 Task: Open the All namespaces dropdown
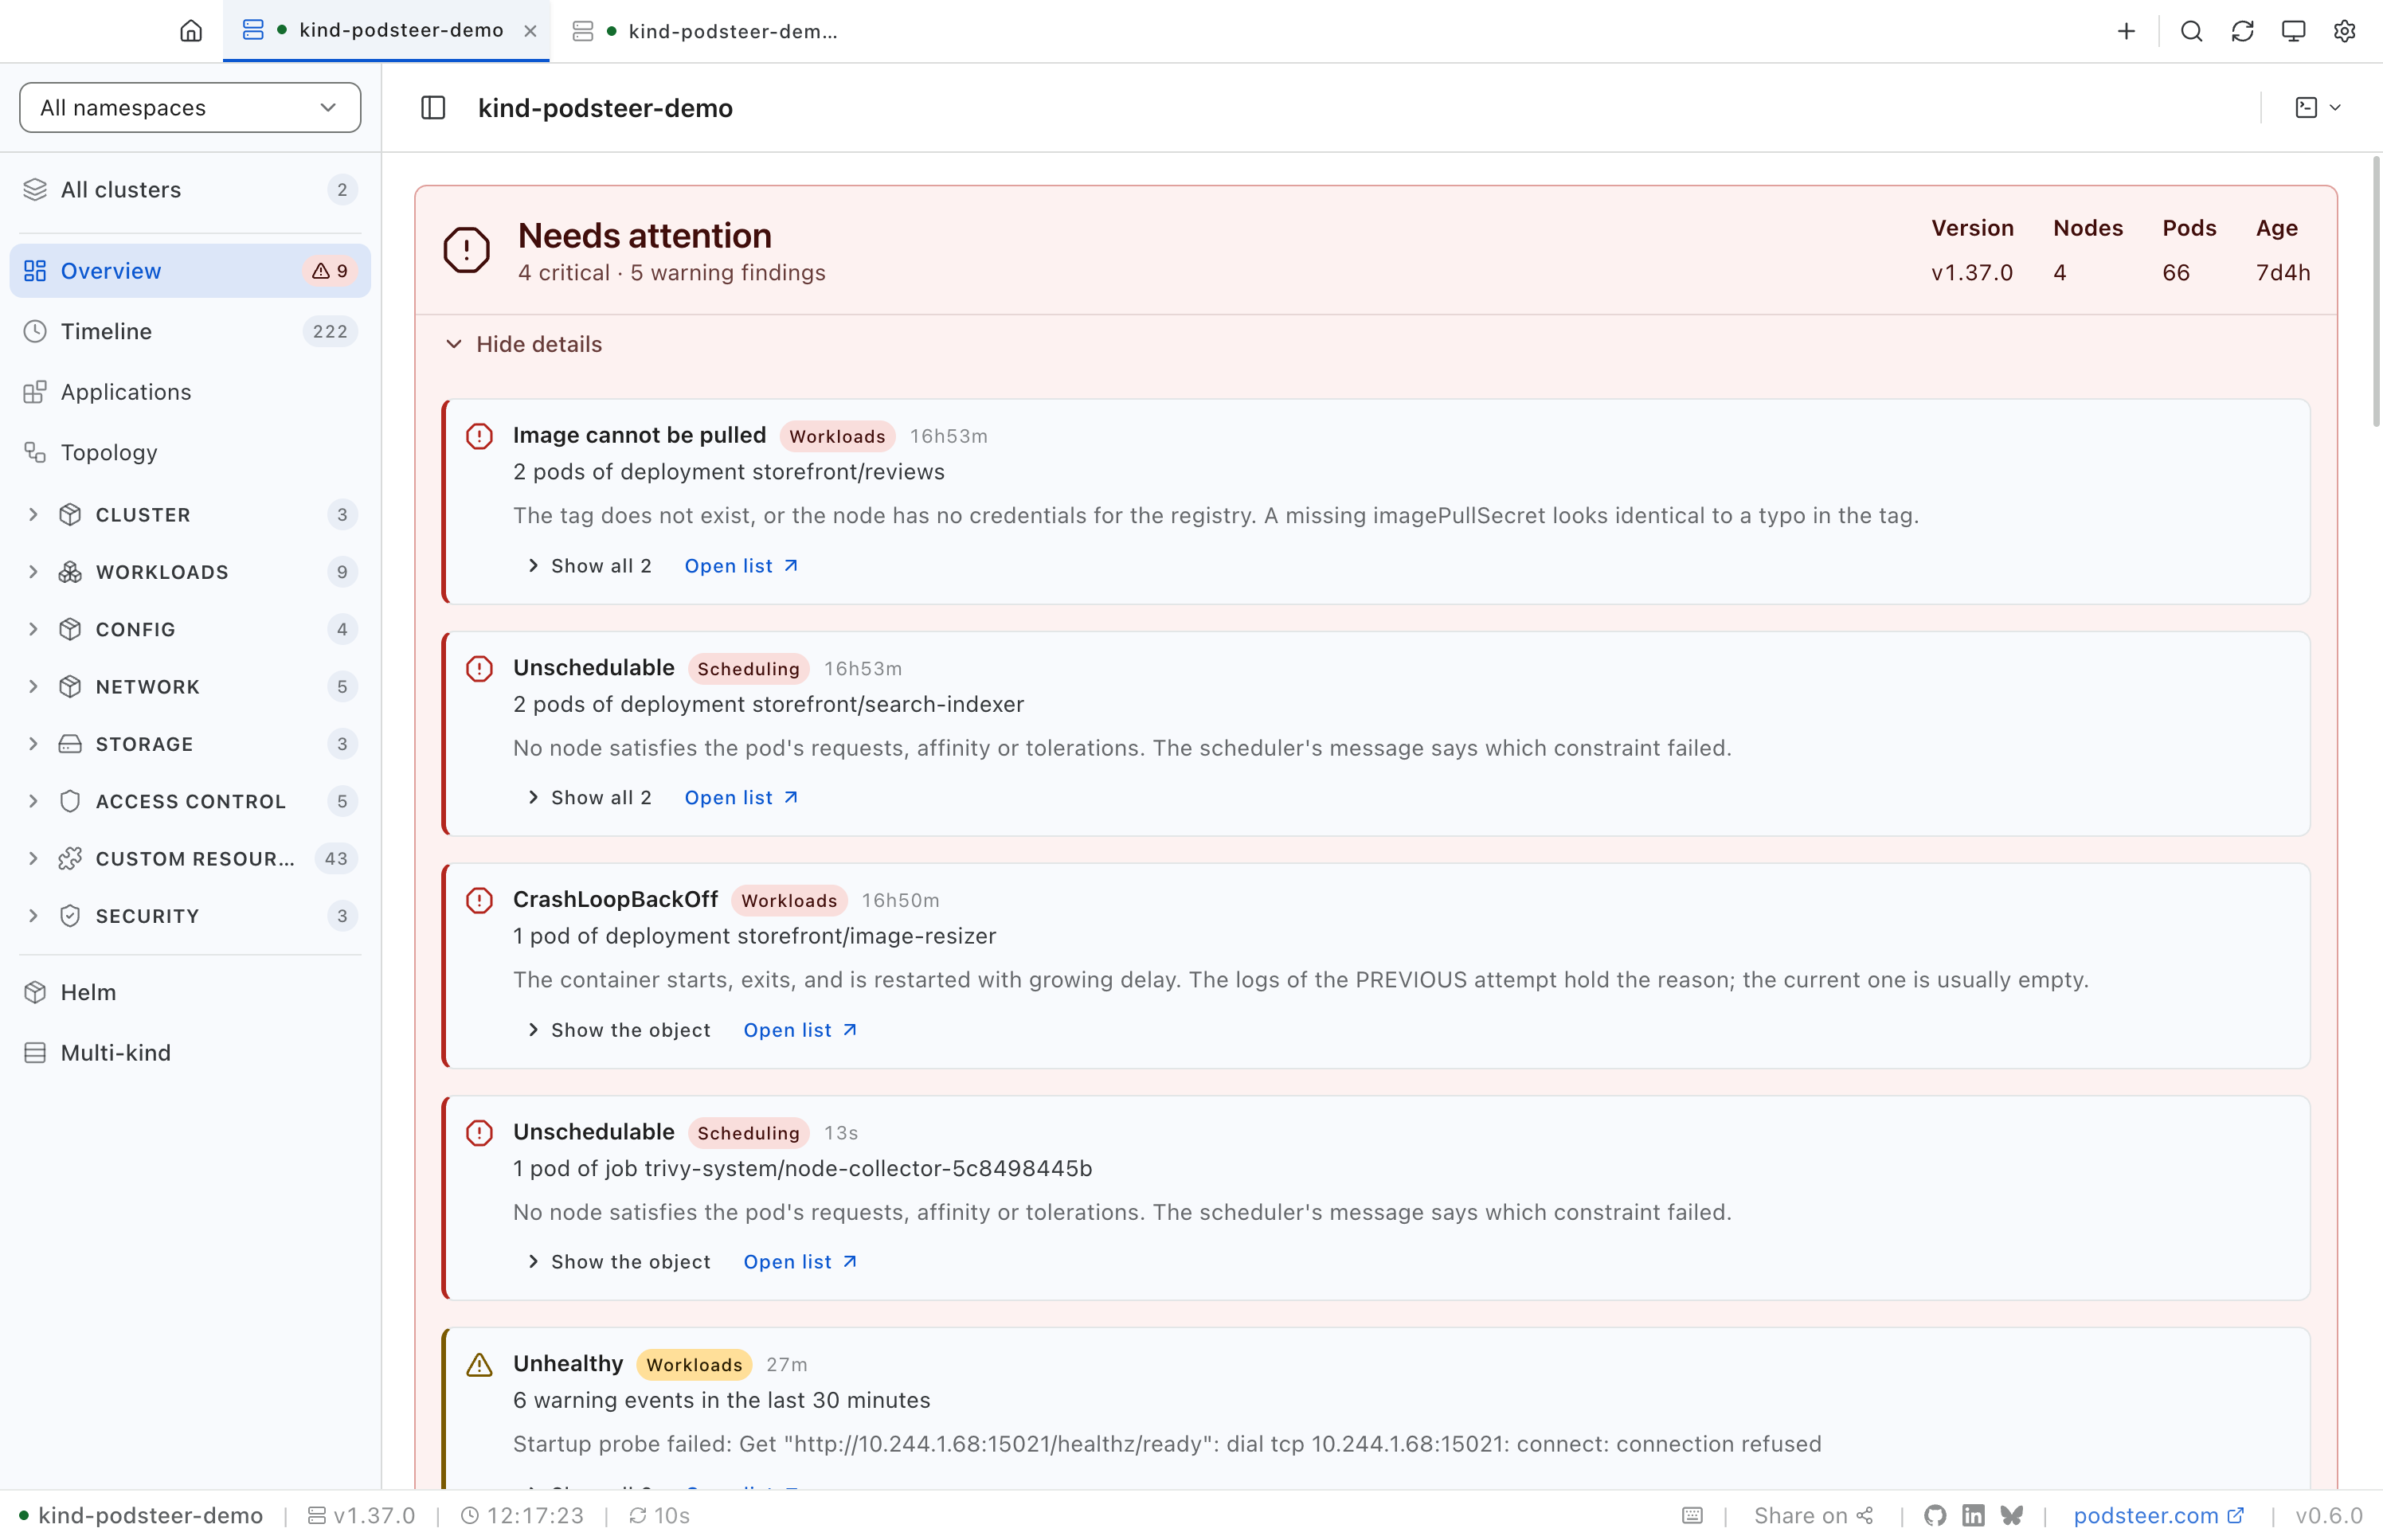pos(190,107)
